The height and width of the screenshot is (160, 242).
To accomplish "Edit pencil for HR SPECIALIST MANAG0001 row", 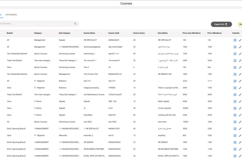I will point(240,40).
